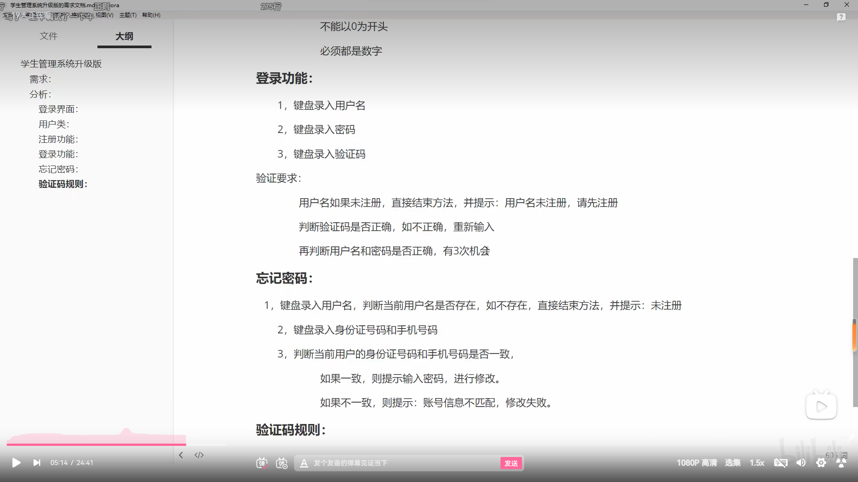This screenshot has width=858, height=482.
Task: Click the floating TV play icon
Action: coord(821,406)
